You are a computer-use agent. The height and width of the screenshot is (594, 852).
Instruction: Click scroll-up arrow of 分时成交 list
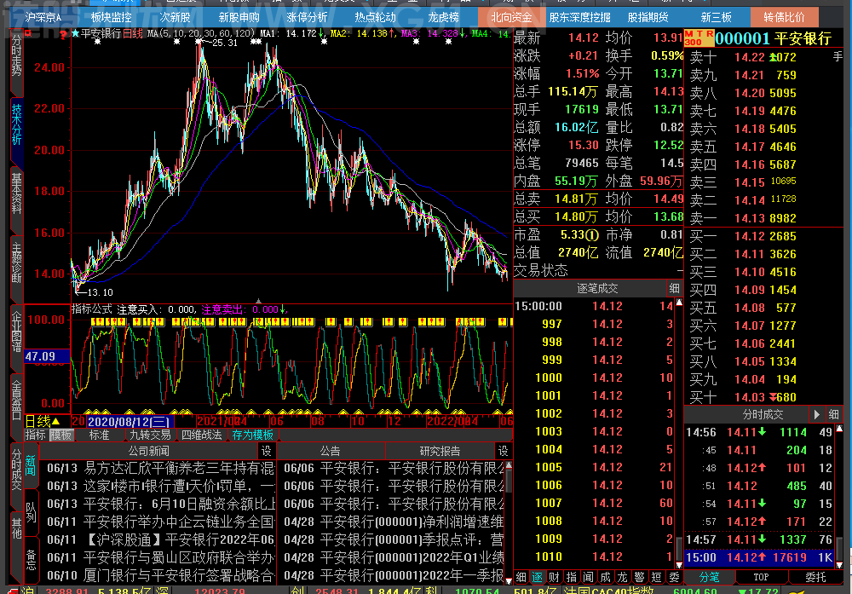pyautogui.click(x=839, y=429)
